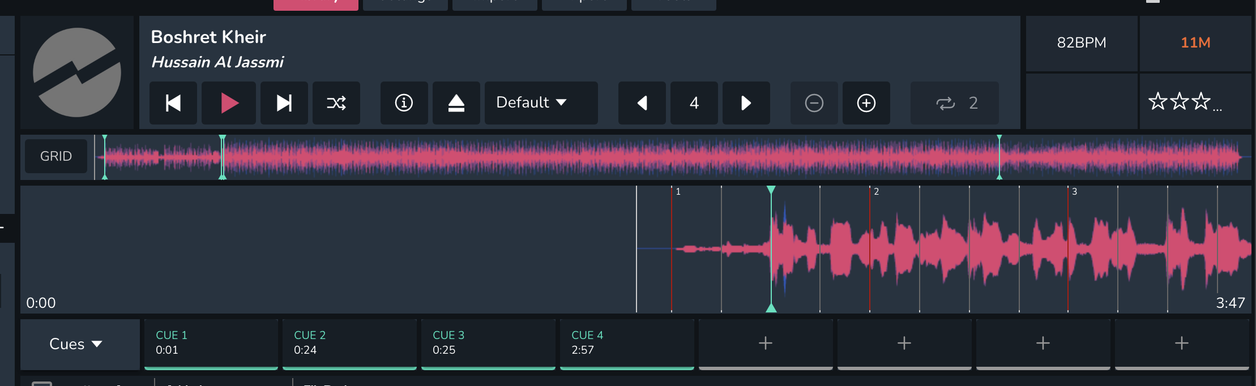Screen dimensions: 1256x386
Task: Expand the Cues dropdown
Action: (x=76, y=344)
